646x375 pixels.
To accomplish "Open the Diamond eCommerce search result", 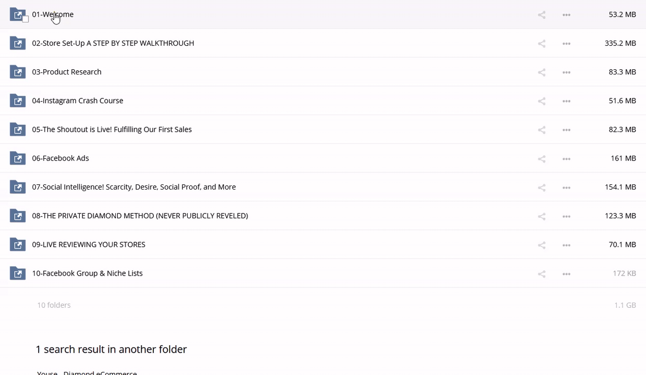I will (x=87, y=372).
